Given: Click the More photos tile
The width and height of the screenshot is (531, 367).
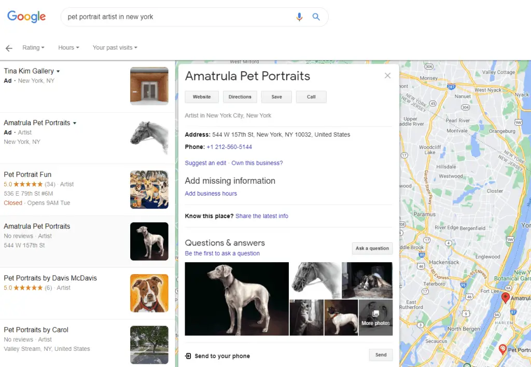Looking at the screenshot, I should [x=375, y=318].
